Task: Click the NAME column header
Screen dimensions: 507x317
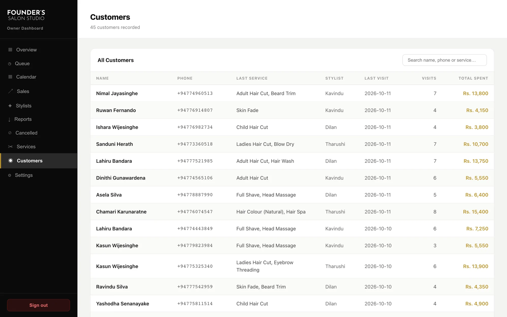Action: pyautogui.click(x=102, y=78)
